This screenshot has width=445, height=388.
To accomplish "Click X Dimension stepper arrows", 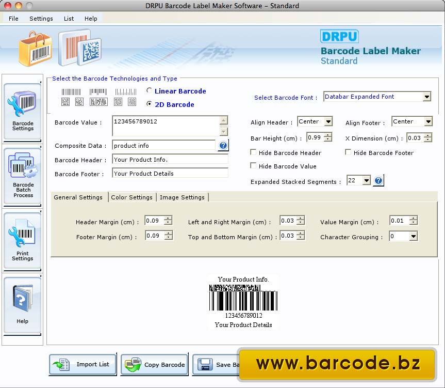I will (x=427, y=138).
